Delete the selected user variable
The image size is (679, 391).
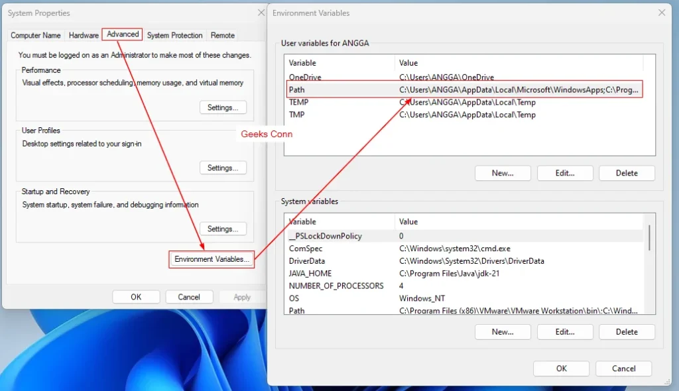tap(627, 173)
